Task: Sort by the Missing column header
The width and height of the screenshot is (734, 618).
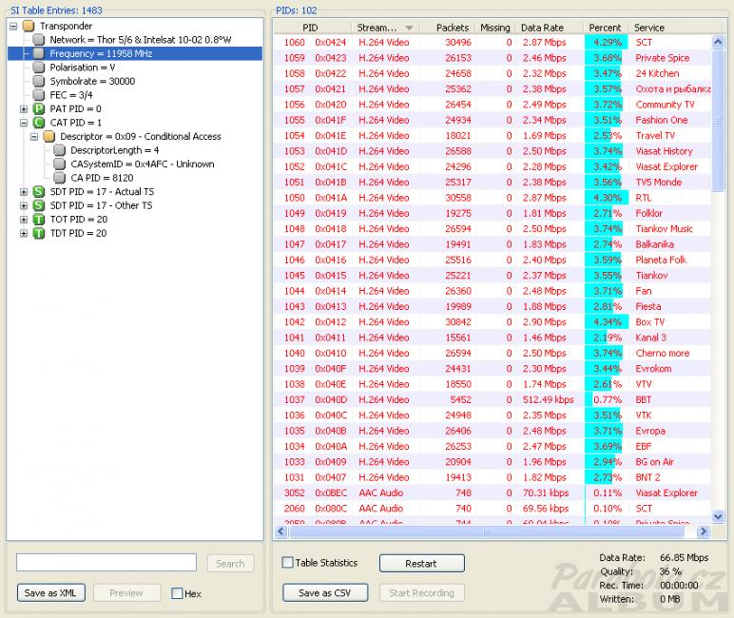Action: click(495, 28)
